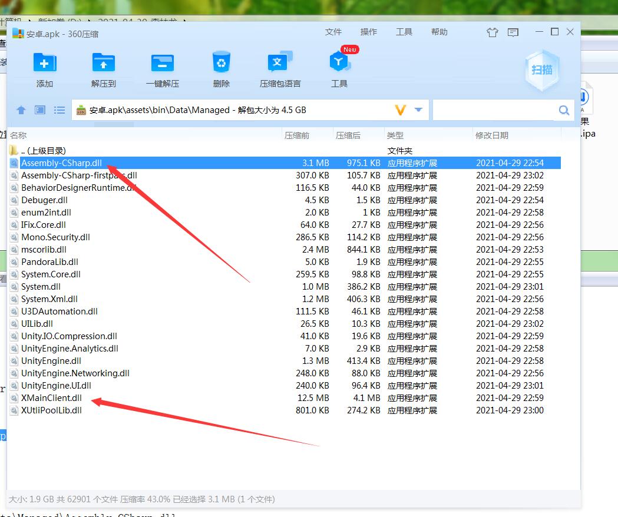Open the parent directory (上级目录) folder
The height and width of the screenshot is (517, 618).
pyautogui.click(x=43, y=151)
